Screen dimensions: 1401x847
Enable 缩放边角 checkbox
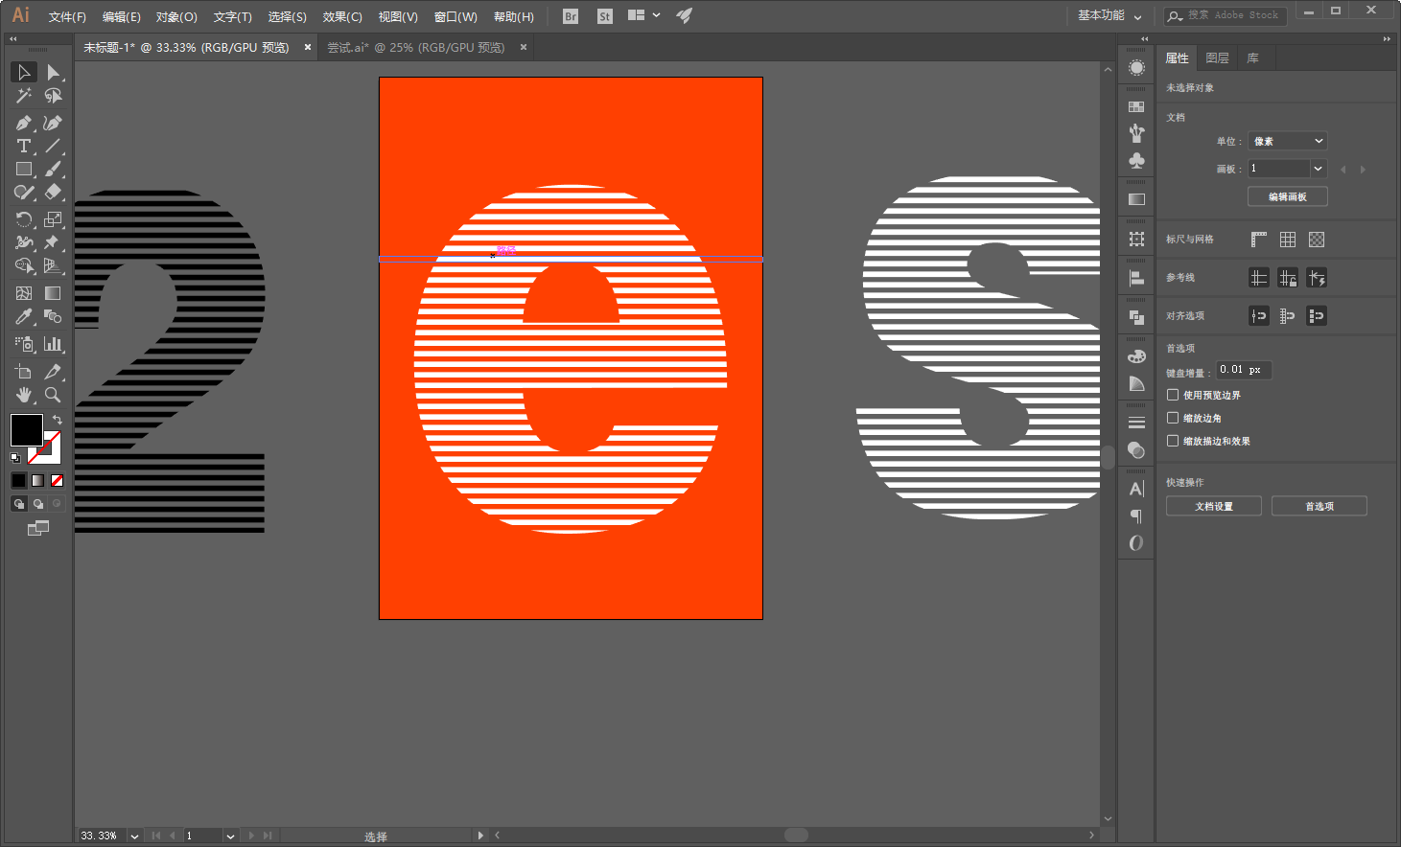[1173, 418]
